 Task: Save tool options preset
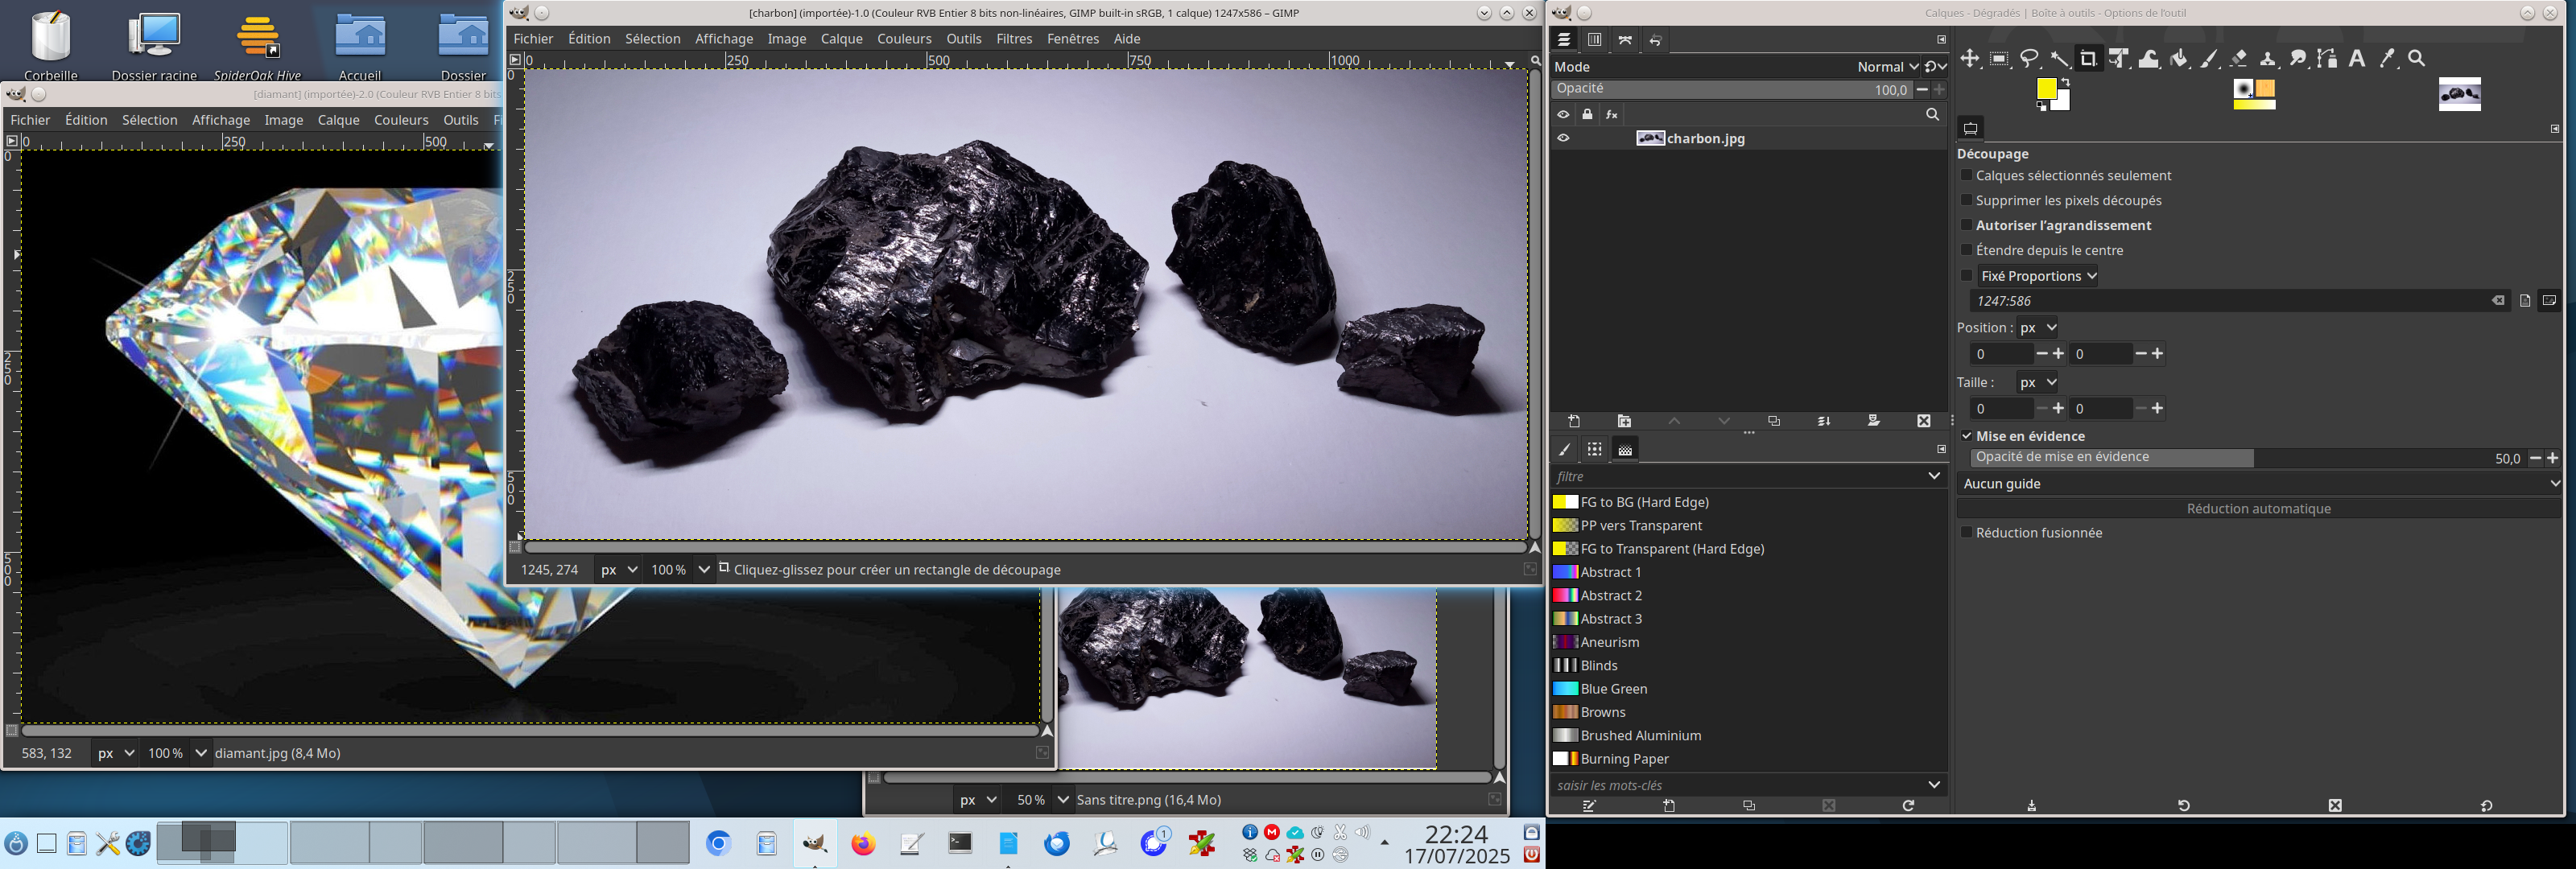2031,806
